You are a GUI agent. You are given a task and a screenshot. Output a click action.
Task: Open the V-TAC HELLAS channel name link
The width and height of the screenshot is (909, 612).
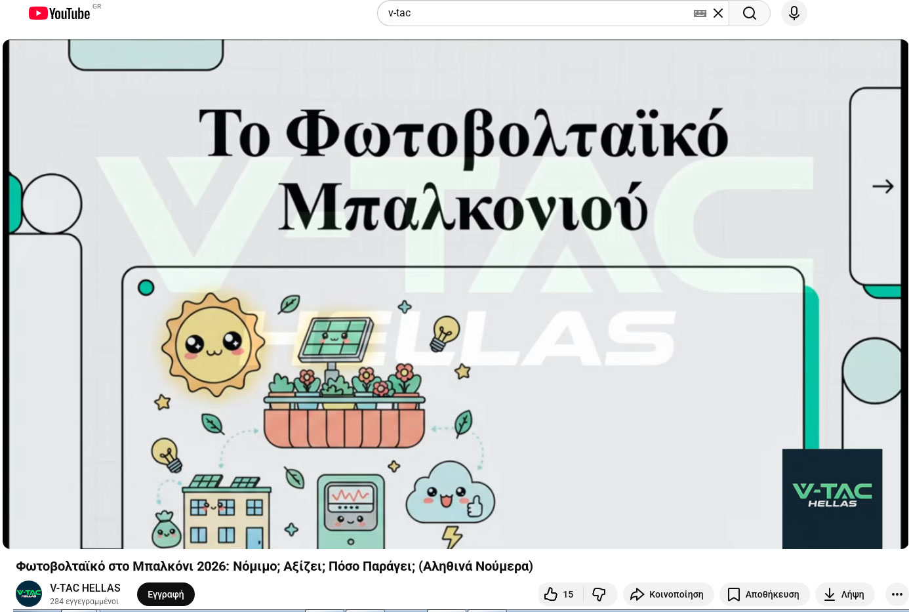tap(85, 588)
